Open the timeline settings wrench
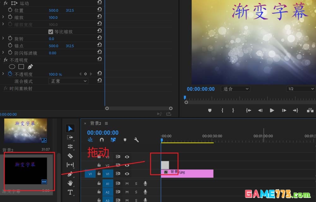316x202 pixels. coord(137,140)
